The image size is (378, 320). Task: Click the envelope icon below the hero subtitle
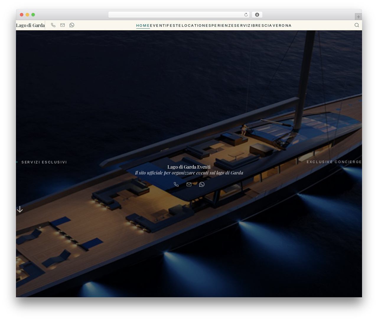point(189,184)
